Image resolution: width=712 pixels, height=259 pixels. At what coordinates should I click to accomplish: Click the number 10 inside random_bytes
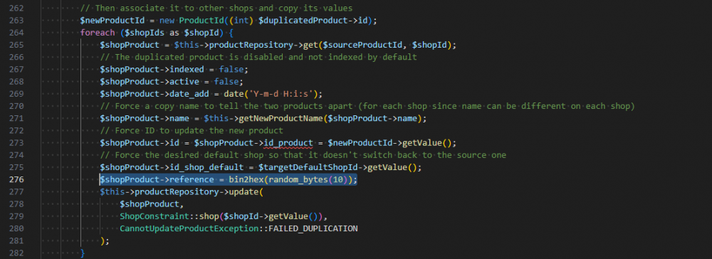pyautogui.click(x=337, y=179)
